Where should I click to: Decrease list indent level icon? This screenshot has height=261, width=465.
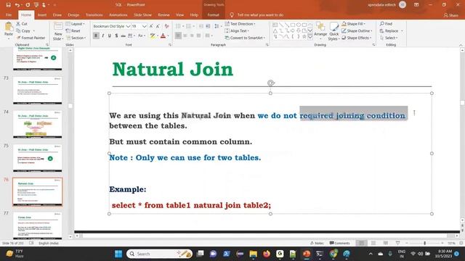pyautogui.click(x=201, y=26)
